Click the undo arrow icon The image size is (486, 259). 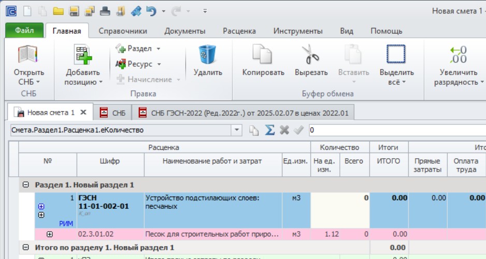click(151, 11)
